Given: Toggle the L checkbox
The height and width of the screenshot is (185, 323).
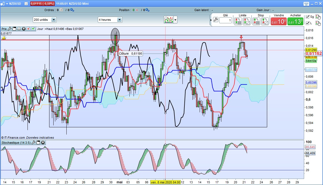Looking at the screenshot, I should [307, 23].
